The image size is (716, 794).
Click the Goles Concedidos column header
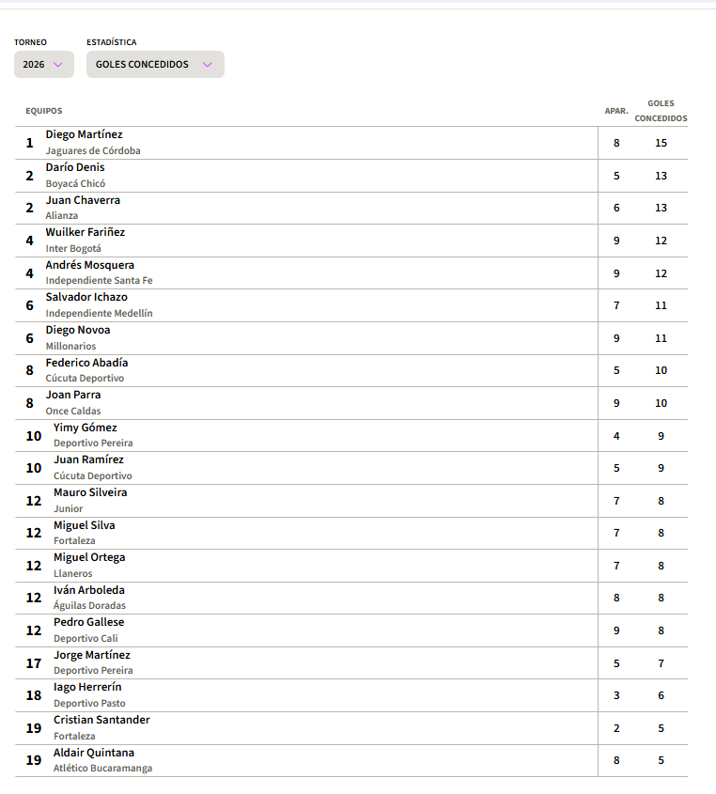661,111
